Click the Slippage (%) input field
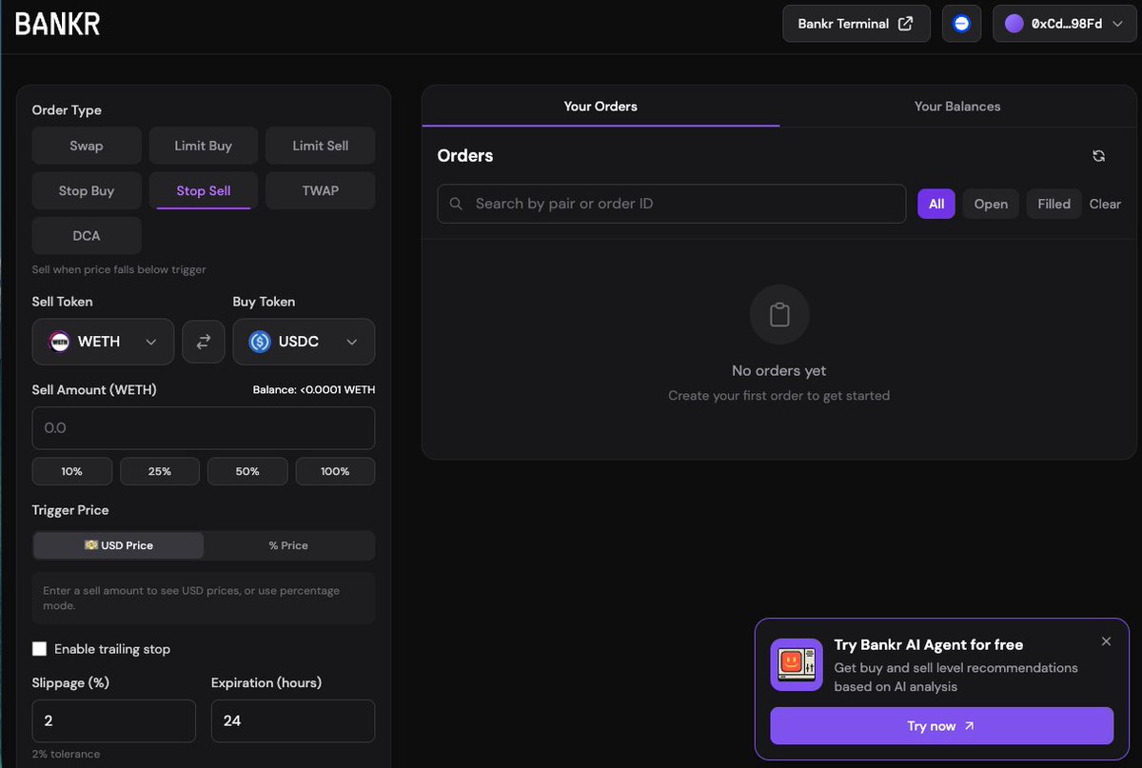Viewport: 1142px width, 768px height. 114,721
